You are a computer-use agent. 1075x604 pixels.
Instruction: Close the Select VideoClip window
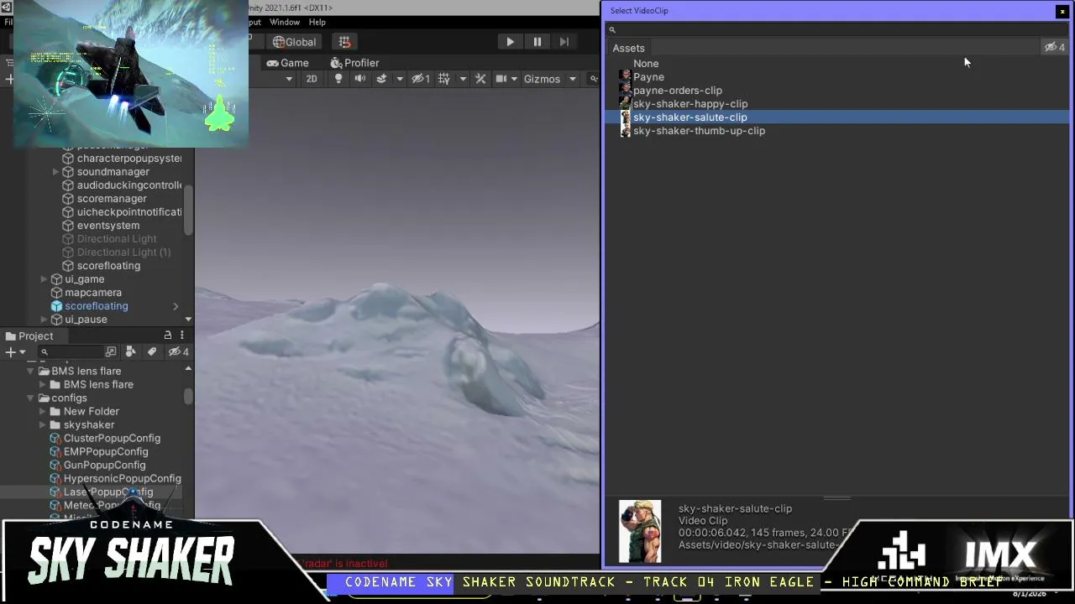click(x=1062, y=11)
